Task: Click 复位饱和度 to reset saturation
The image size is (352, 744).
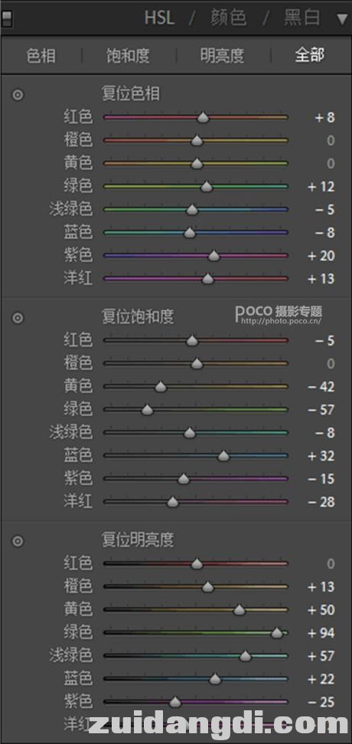Action: click(138, 316)
